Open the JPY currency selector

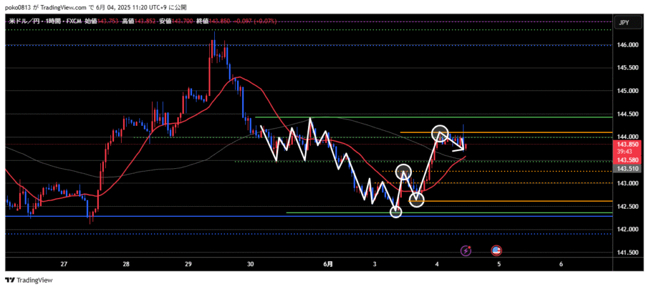(x=623, y=22)
